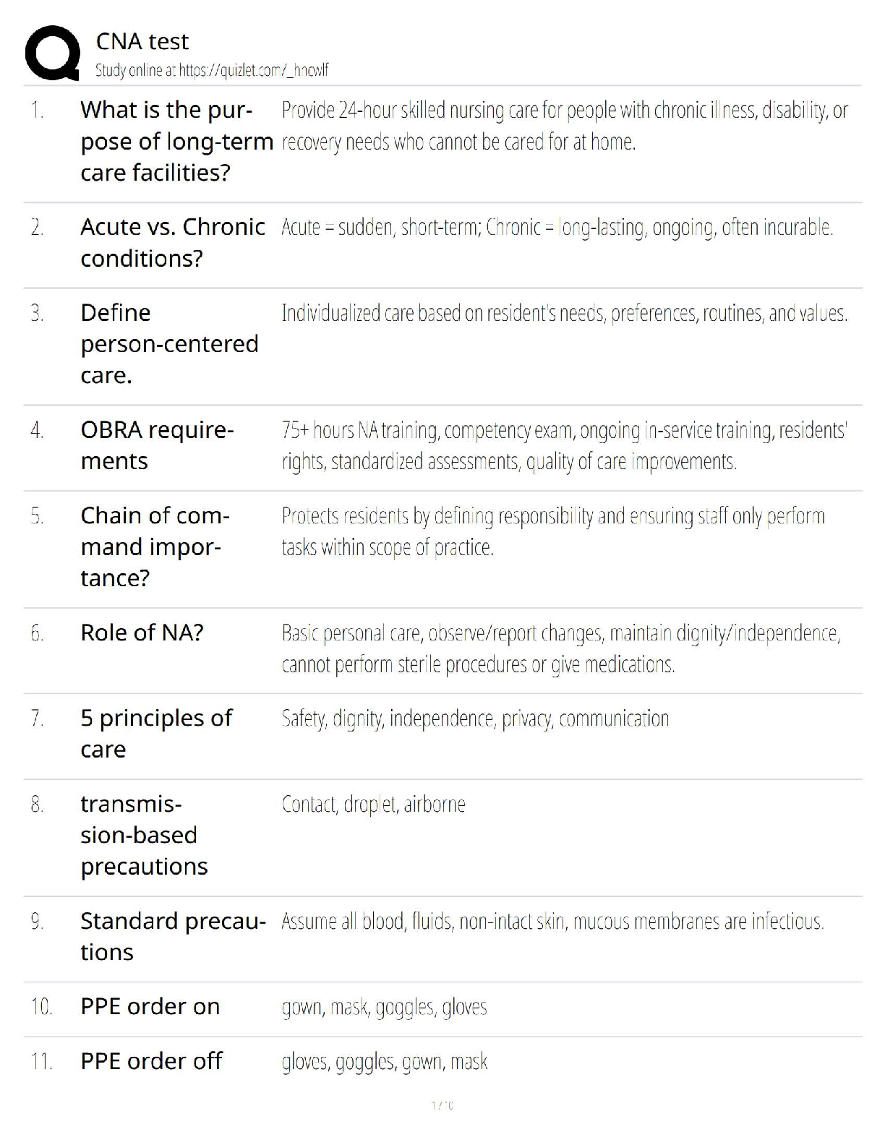Select the Chain of command importance question

pyautogui.click(x=155, y=547)
